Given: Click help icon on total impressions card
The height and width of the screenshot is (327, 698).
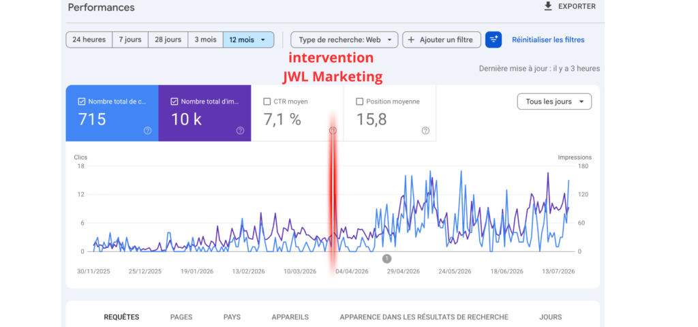Looking at the screenshot, I should coord(240,130).
